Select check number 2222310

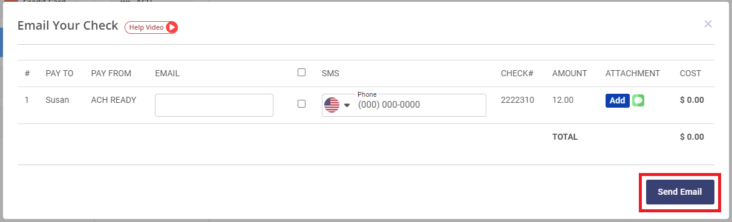(517, 100)
